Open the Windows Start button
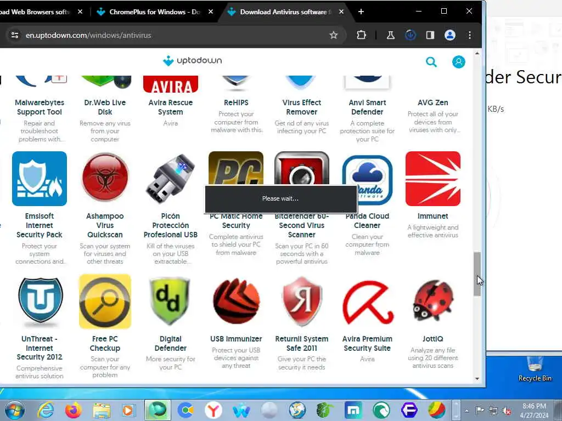The image size is (562, 421). tap(15, 410)
